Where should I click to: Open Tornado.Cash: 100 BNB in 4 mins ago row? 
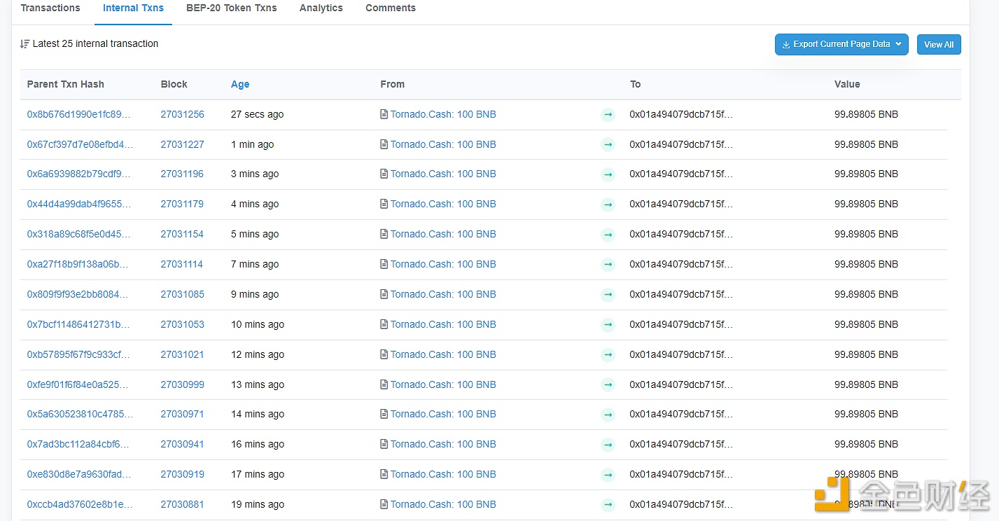pos(443,204)
